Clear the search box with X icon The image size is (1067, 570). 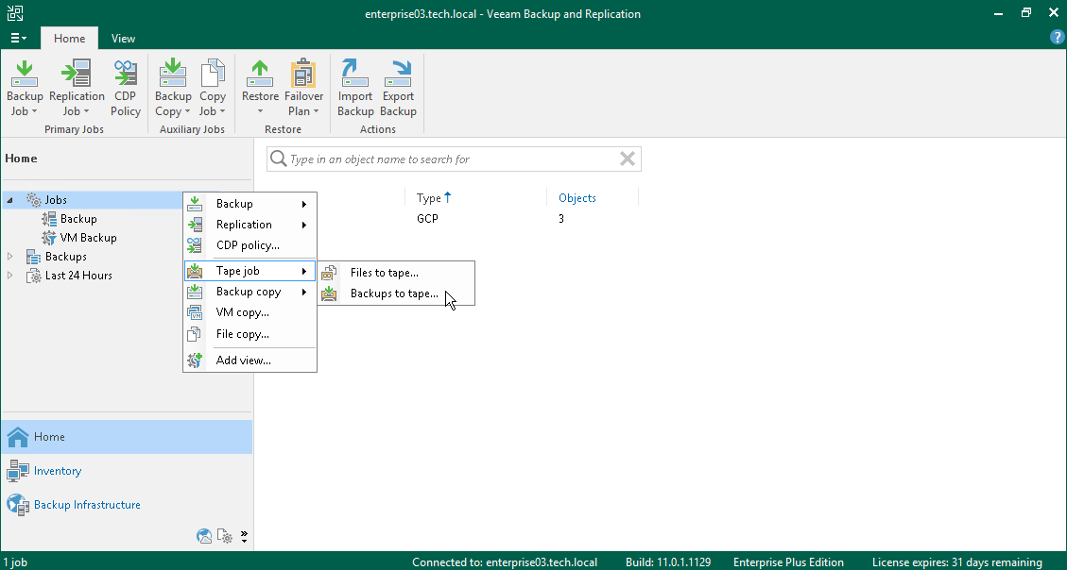(628, 159)
